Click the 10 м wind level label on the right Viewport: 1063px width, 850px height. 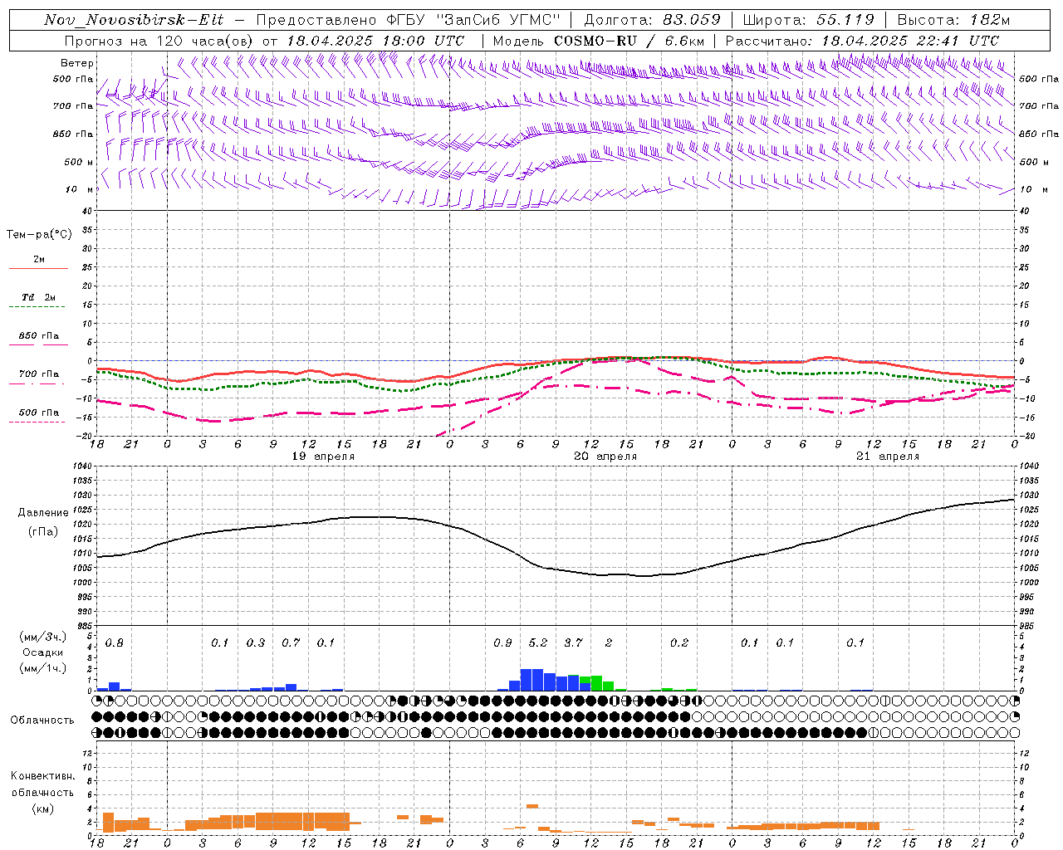click(1033, 189)
